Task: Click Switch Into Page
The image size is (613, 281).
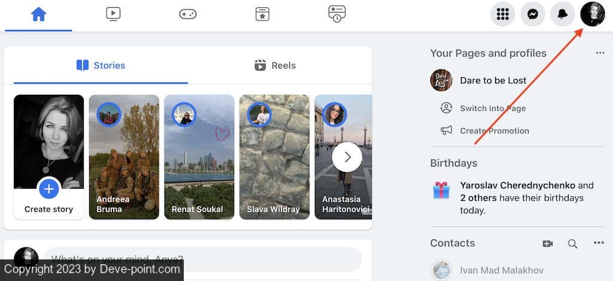Action: [x=492, y=108]
